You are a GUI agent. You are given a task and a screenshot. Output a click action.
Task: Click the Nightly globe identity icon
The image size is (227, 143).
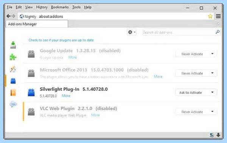coord(22,17)
